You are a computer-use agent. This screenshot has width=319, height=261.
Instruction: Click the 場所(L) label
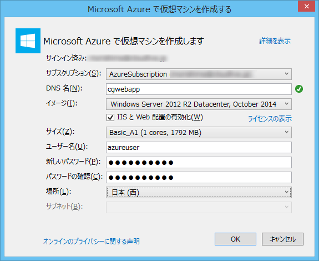[x=59, y=192]
